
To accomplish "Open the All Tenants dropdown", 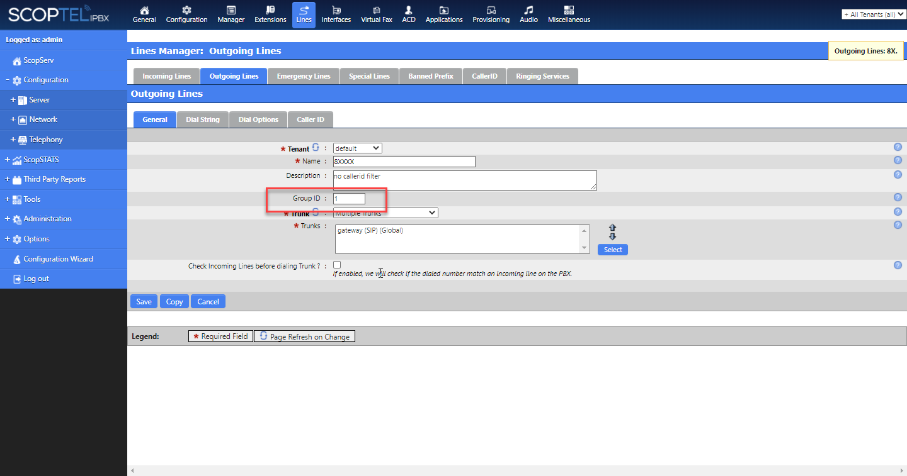I will pyautogui.click(x=874, y=14).
